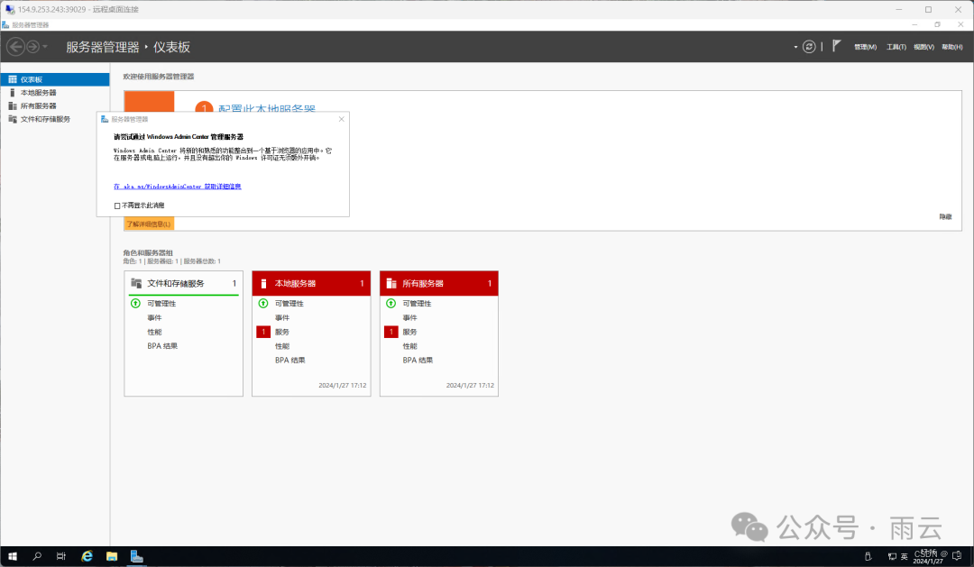The image size is (974, 567).
Task: Close the Windows Admin Center popup
Action: point(342,119)
